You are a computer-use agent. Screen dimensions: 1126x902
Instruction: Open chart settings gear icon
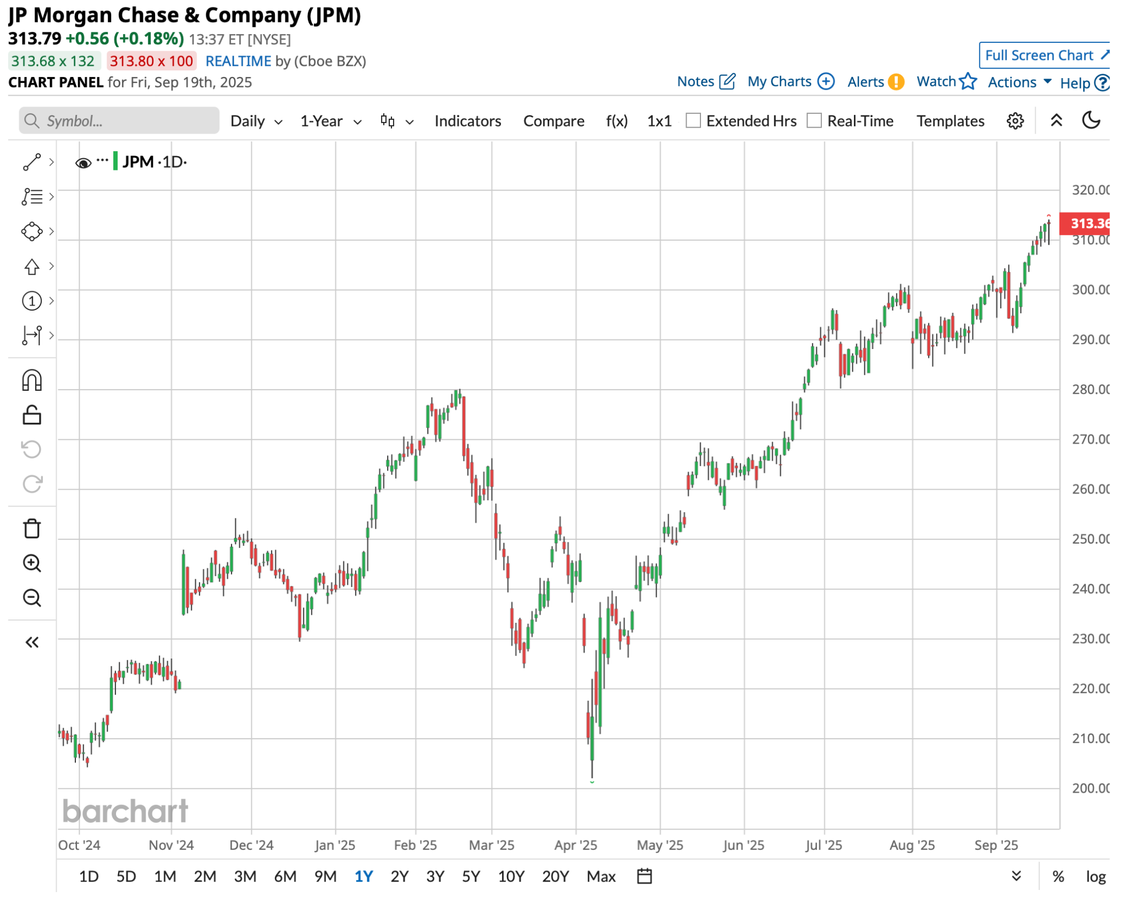[x=1015, y=121]
